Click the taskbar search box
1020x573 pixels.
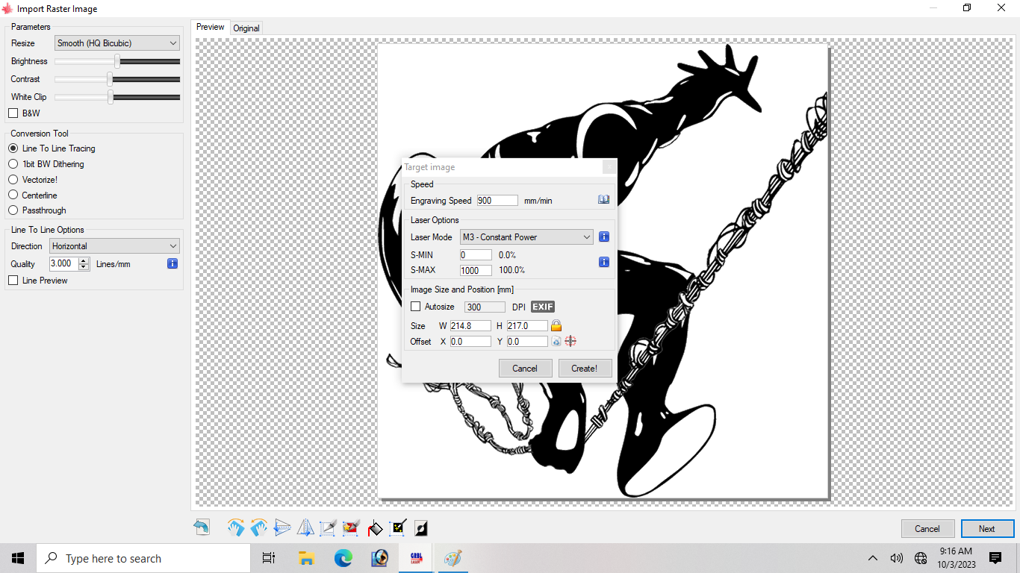(x=143, y=558)
